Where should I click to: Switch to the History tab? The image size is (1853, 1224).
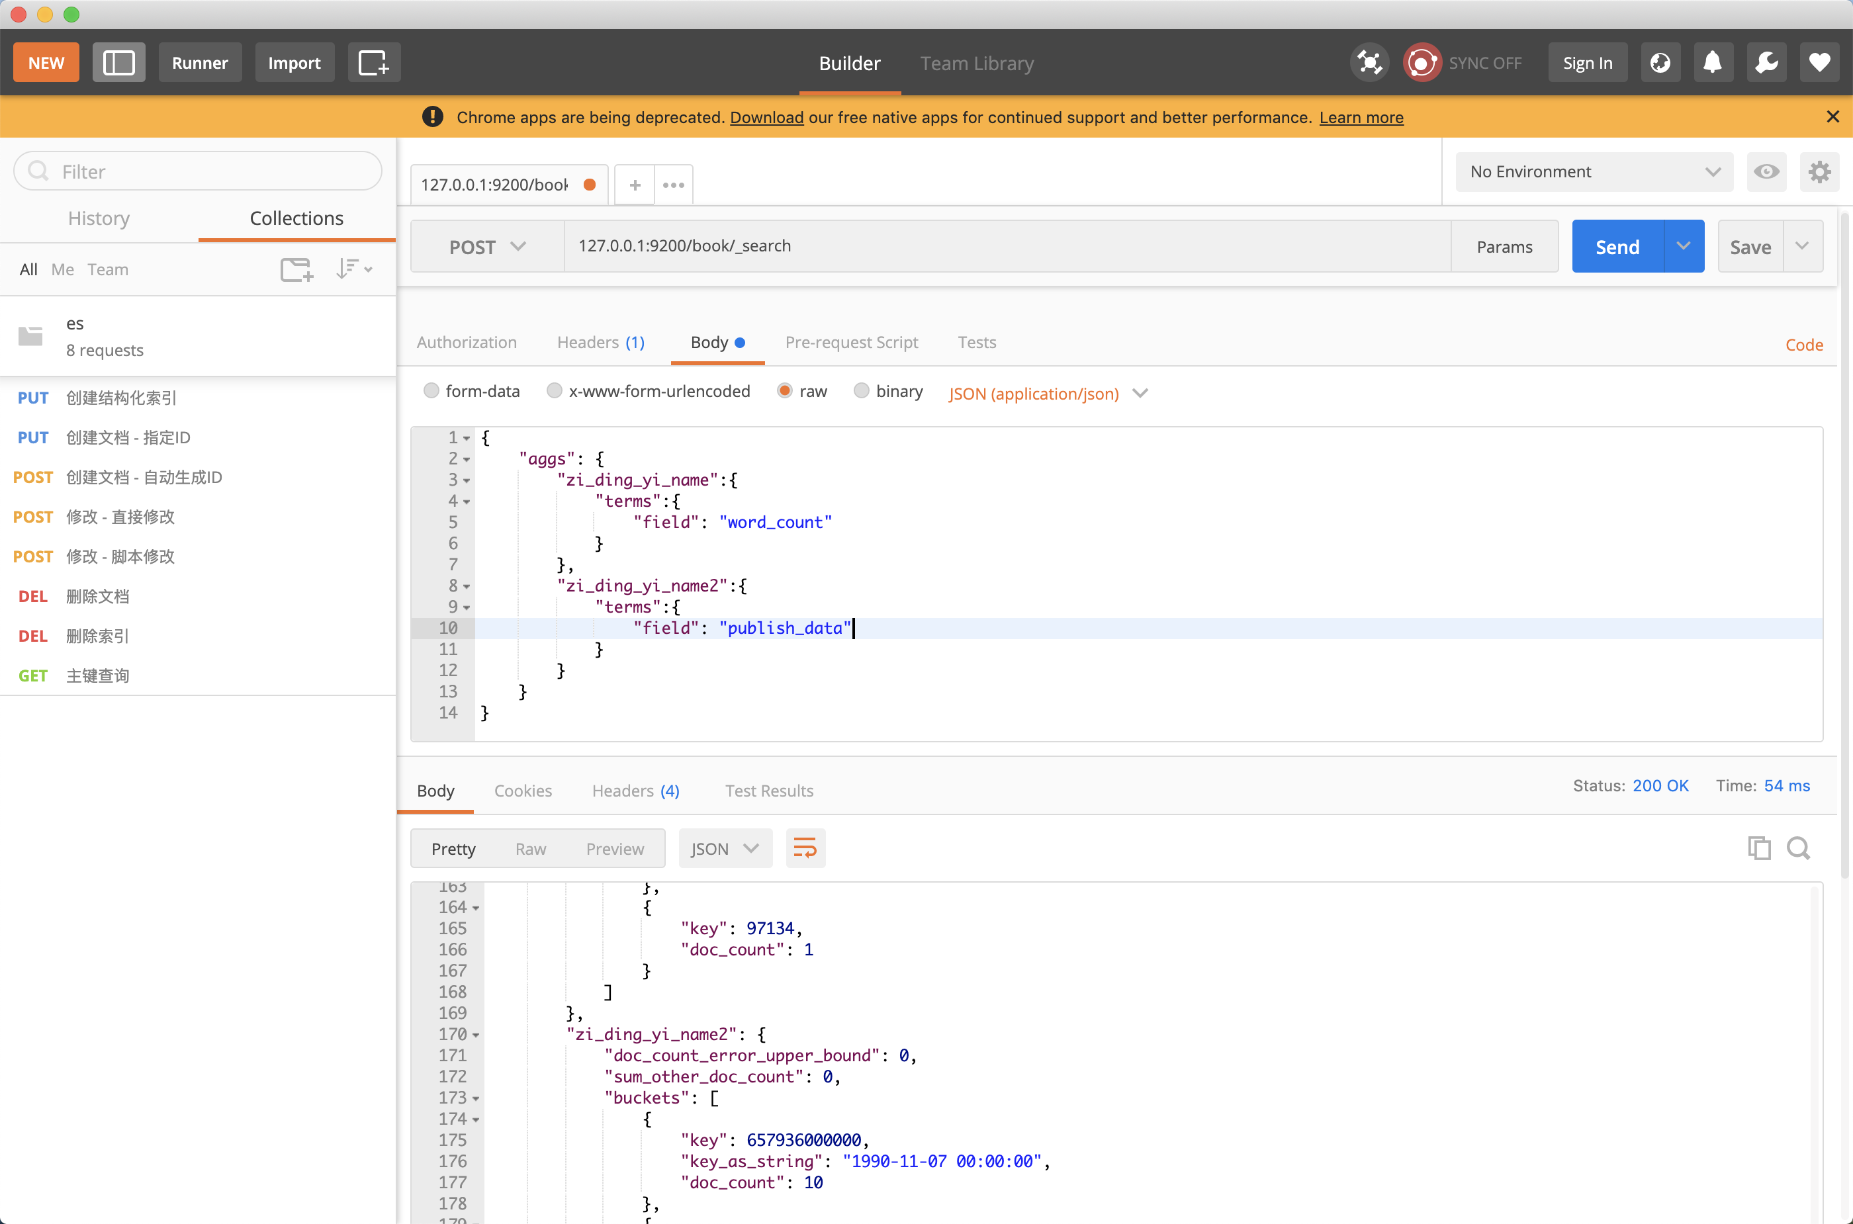coord(99,218)
